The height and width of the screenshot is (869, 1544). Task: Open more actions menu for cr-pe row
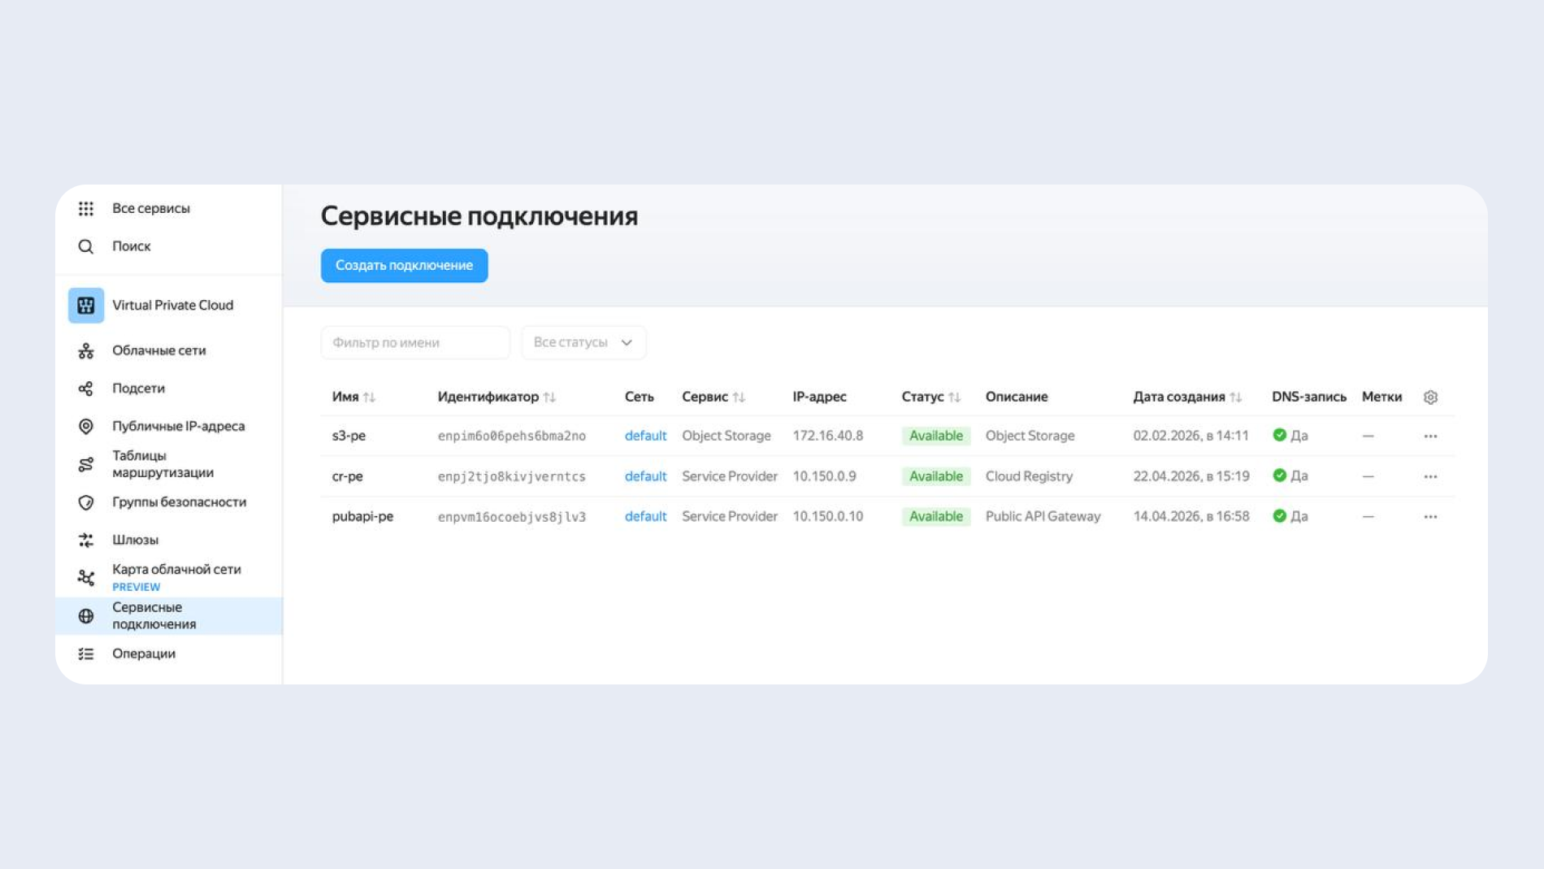[x=1431, y=476]
